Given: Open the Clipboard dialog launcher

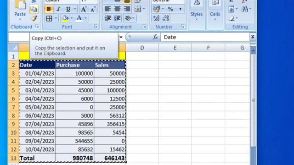Looking at the screenshot, I should coord(37,27).
